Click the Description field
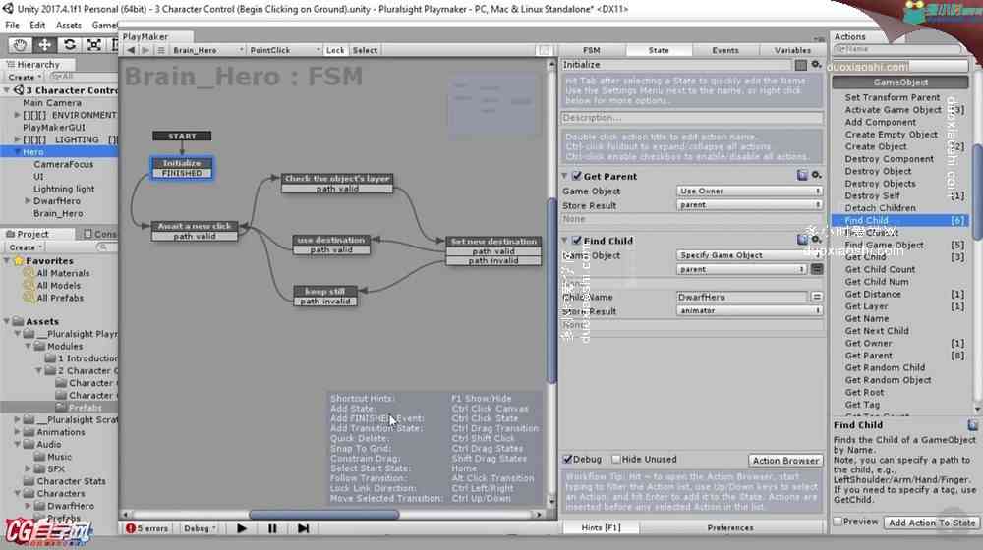Screen dimensions: 983x550 tap(691, 118)
